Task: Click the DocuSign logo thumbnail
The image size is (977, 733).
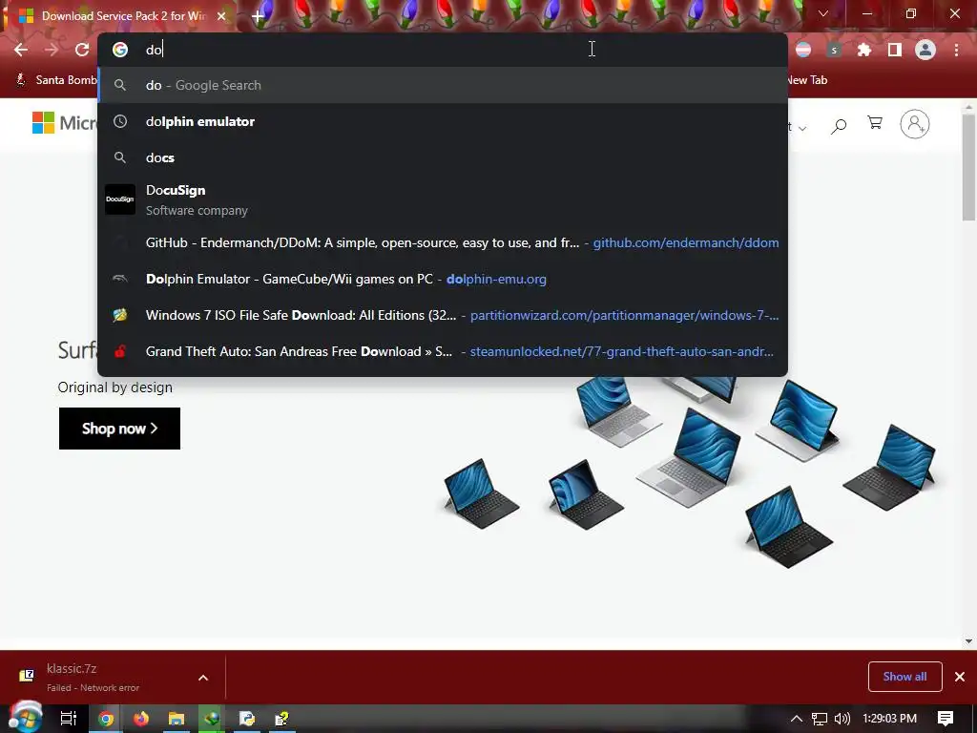Action: click(x=120, y=199)
